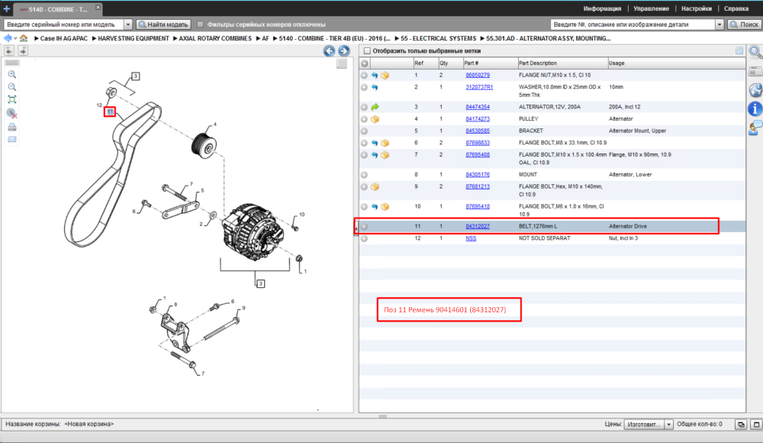The image size is (763, 443).
Task: Open the Справка menu
Action: tap(736, 8)
